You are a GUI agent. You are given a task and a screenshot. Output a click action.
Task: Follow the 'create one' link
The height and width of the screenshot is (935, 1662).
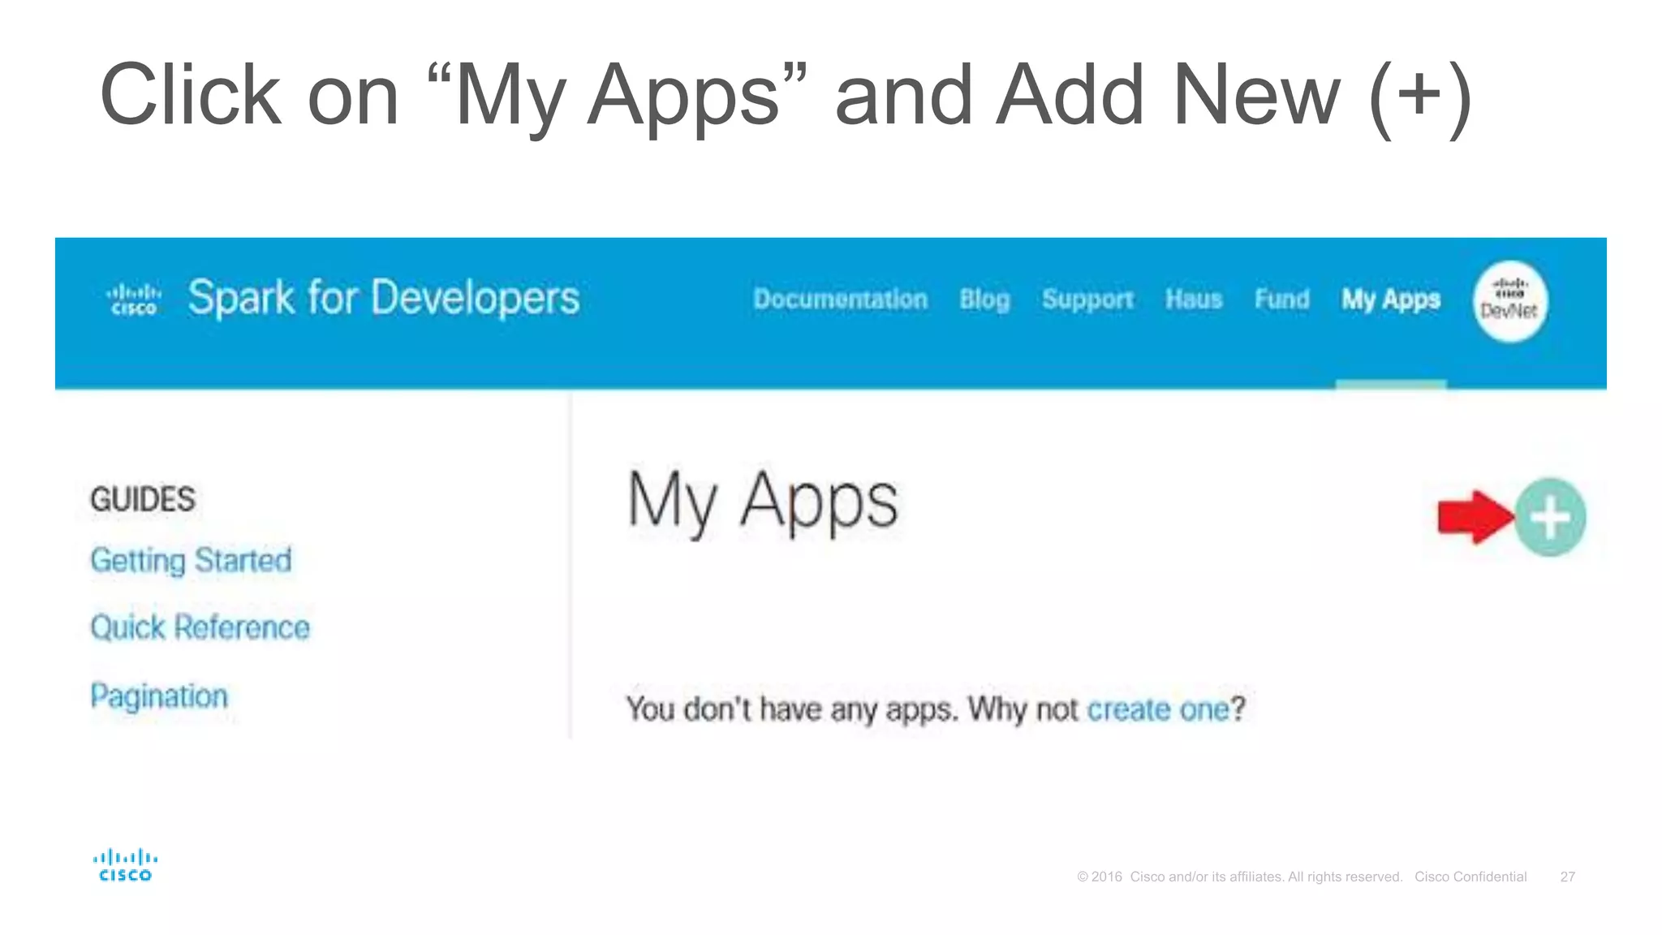[1158, 709]
